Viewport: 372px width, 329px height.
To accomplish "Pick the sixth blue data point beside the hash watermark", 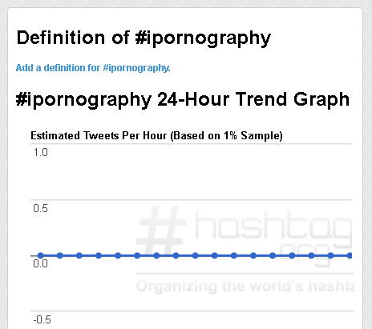I will pos(137,255).
